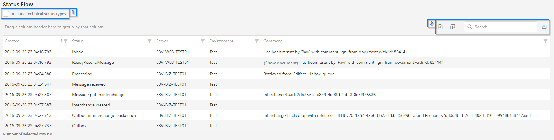
Task: Open filter icon on Server column
Action: pyautogui.click(x=203, y=41)
